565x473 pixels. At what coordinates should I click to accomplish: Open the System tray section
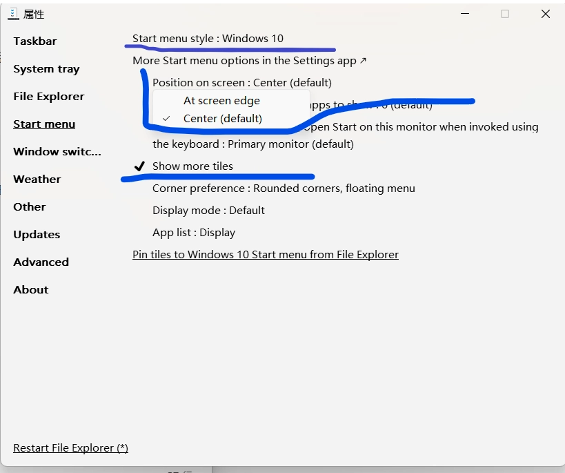pos(46,69)
